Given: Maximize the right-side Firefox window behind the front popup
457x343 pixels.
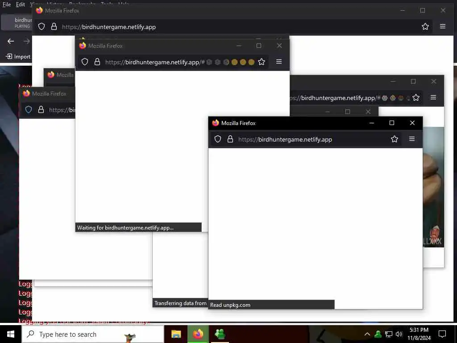Looking at the screenshot, I should pyautogui.click(x=413, y=81).
